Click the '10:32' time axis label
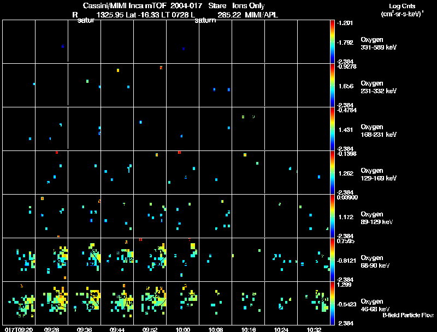 pos(314,329)
